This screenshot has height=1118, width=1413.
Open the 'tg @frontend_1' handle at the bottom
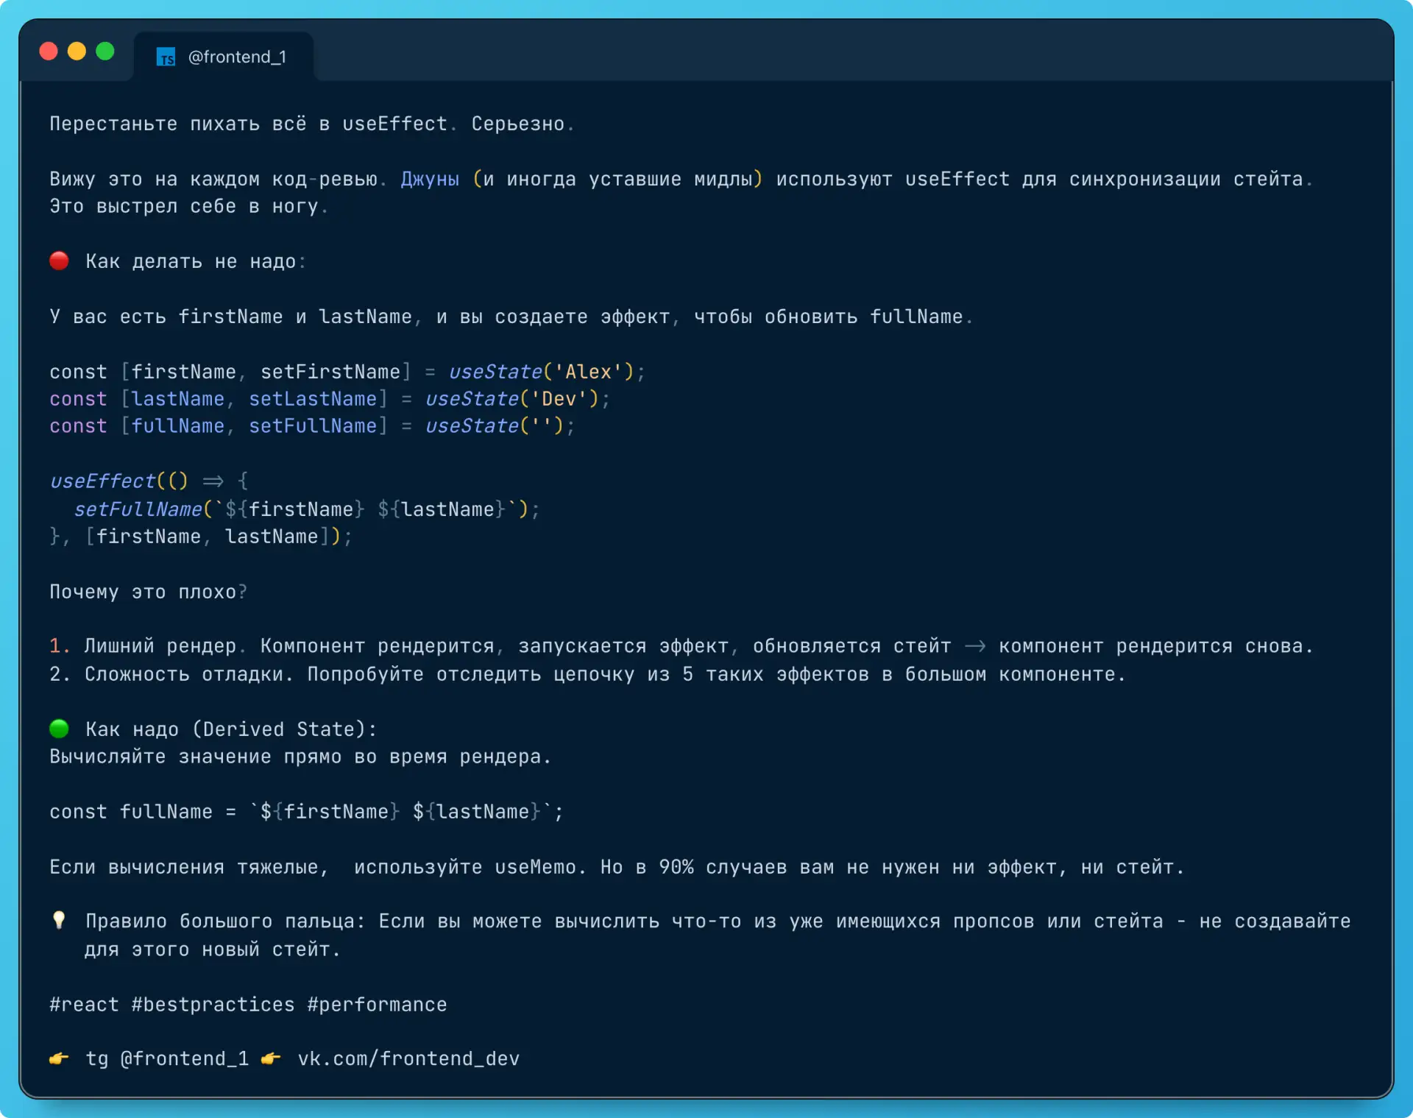(x=167, y=1058)
